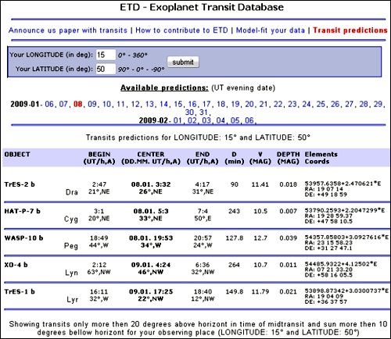
Task: Select 2009-01 date 25
Action: tap(321, 104)
